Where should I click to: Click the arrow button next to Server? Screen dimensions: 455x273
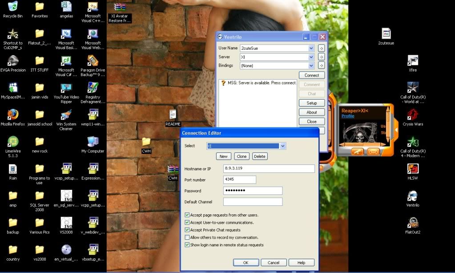point(321,57)
